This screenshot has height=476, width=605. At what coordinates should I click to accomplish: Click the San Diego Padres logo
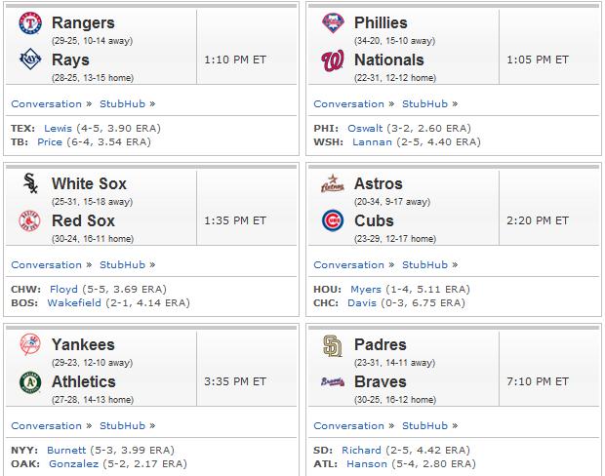(x=333, y=345)
